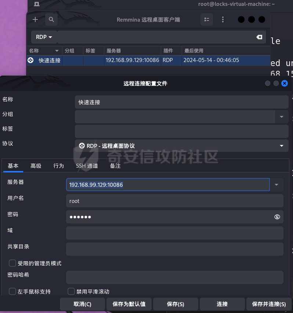The height and width of the screenshot is (313, 293).
Task: Click the 标签 input field
Action: (x=181, y=131)
